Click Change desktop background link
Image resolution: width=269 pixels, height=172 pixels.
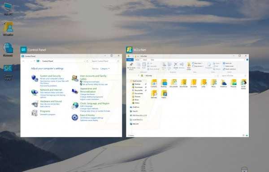(91, 97)
